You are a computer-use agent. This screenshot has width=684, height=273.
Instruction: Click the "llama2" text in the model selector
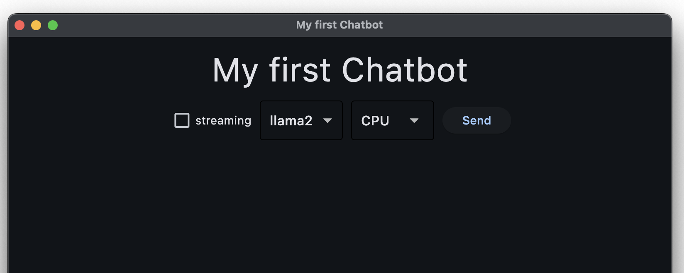291,120
